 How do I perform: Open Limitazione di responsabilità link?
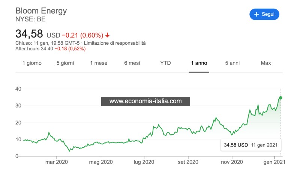point(115,43)
